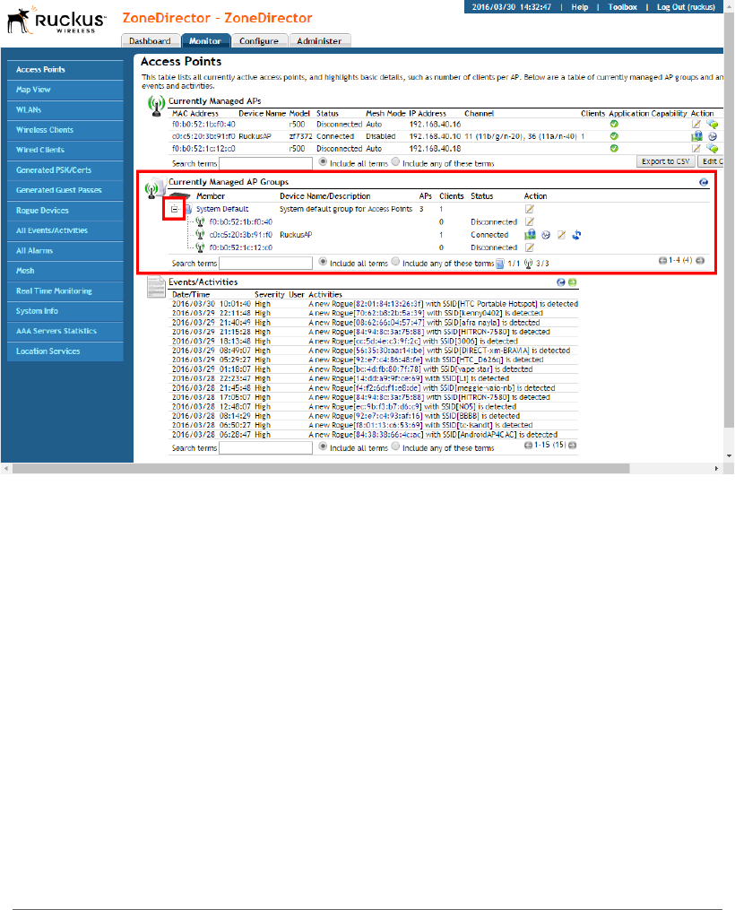Screen dimensions: 735x910
Task: Edit f0:b0:52:1b:f0:40 in AP Groups tree
Action: coord(530,221)
